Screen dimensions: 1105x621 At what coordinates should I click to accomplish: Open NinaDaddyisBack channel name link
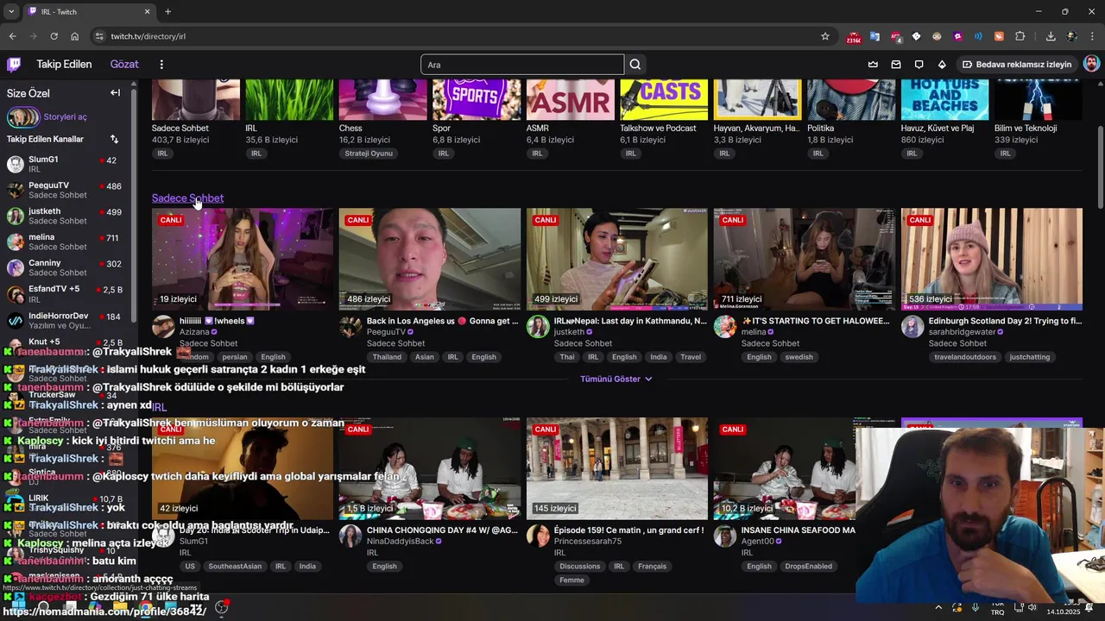pyautogui.click(x=400, y=542)
